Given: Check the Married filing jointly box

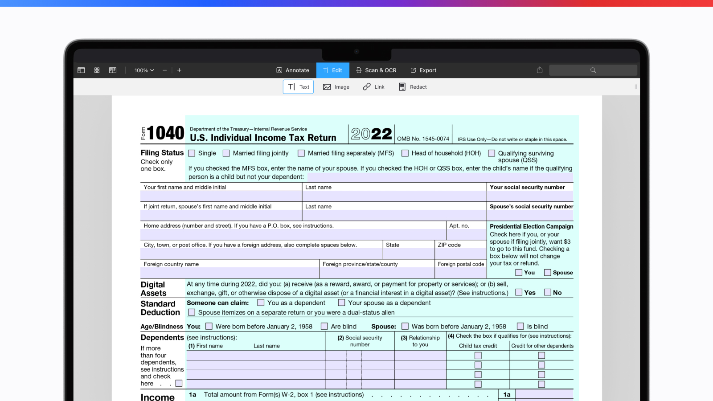Looking at the screenshot, I should tap(226, 153).
